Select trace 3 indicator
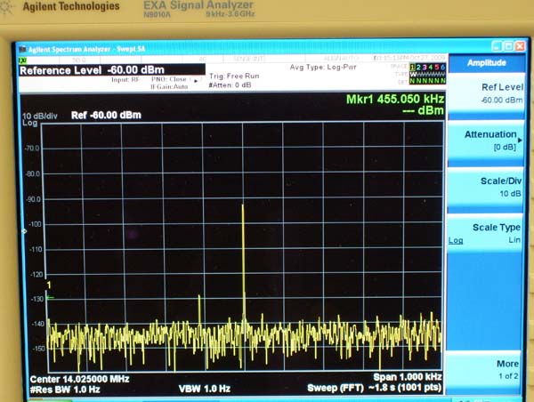The image size is (534, 402). click(x=425, y=67)
